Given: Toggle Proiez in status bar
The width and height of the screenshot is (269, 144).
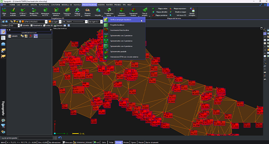Looking at the screenshot, I should [x=126, y=143].
